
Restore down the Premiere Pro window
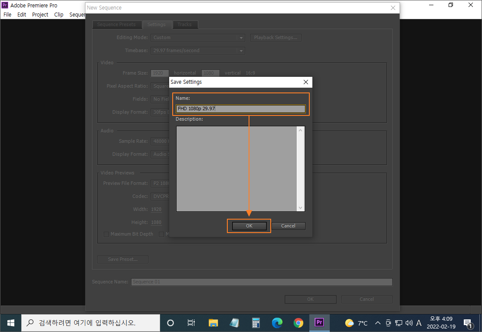pos(451,5)
